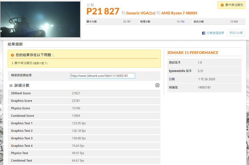This screenshot has height=165, width=249.
Task: Click the AMD Ryzen 7 4800H link
Action: [x=179, y=13]
